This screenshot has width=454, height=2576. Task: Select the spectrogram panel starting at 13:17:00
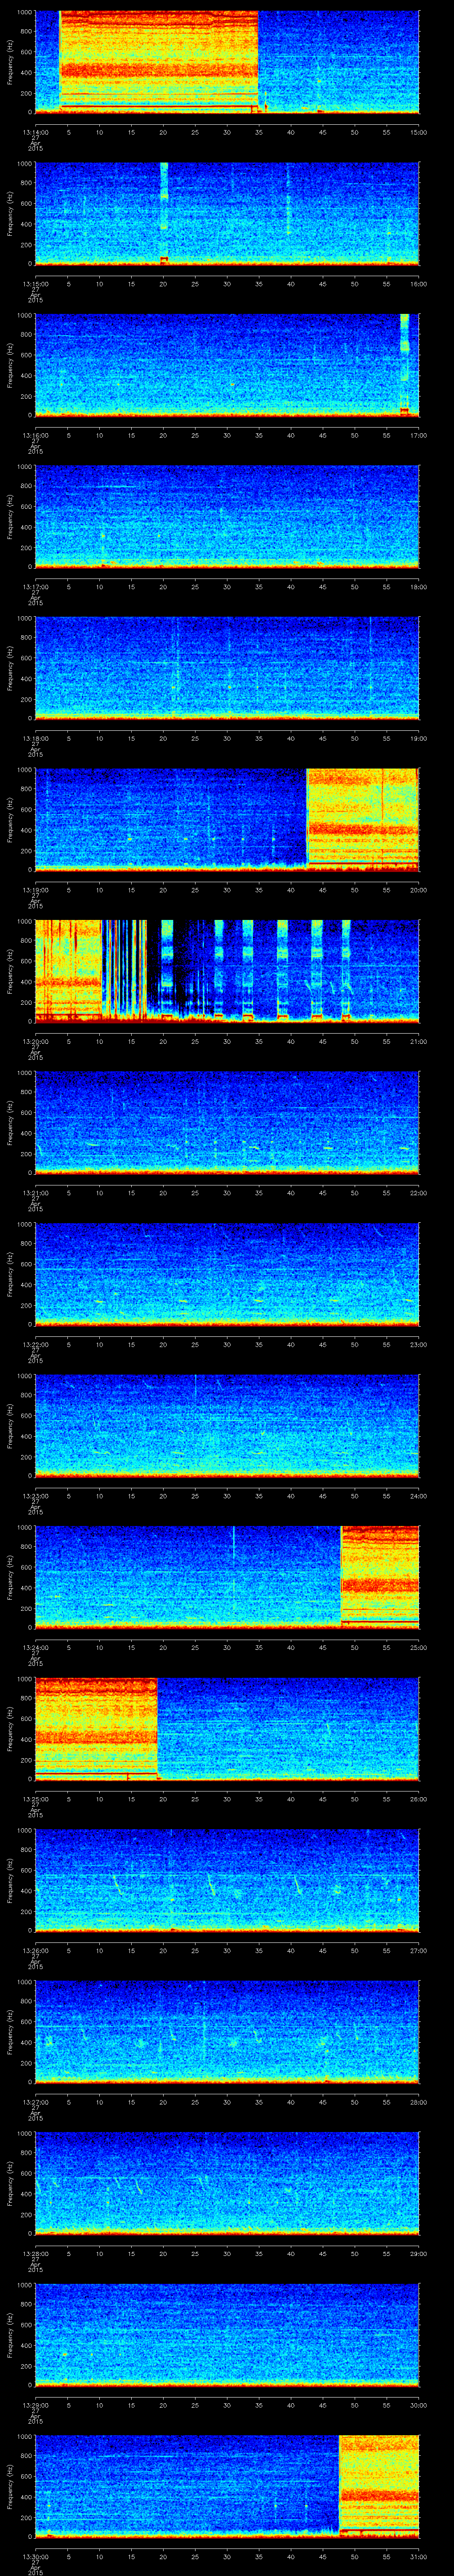pyautogui.click(x=227, y=517)
